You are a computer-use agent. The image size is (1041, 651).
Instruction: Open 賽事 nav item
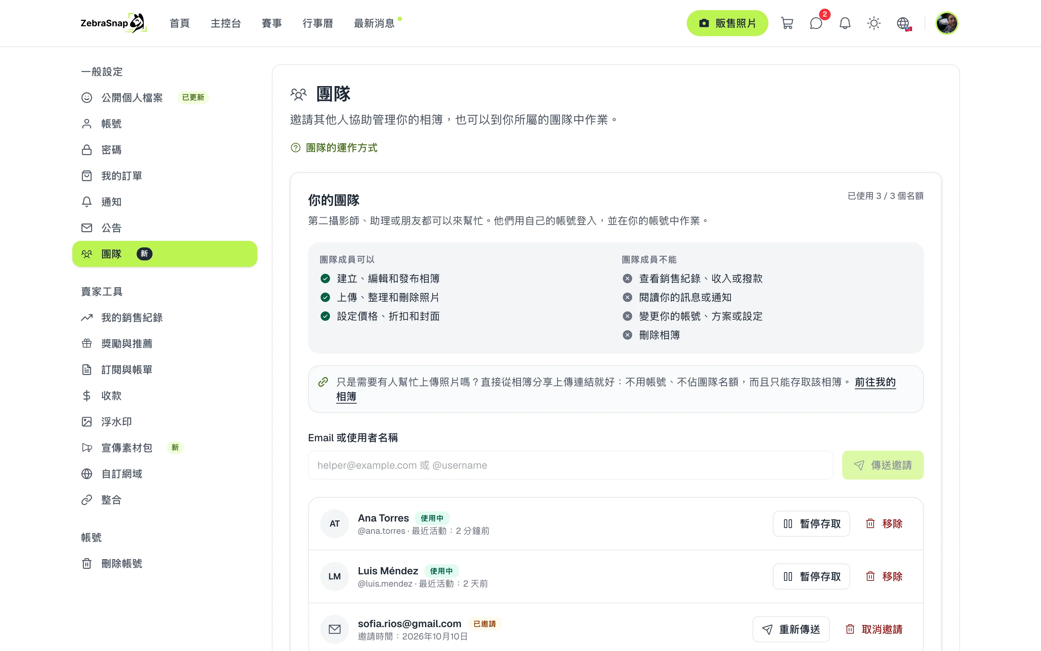(x=272, y=23)
